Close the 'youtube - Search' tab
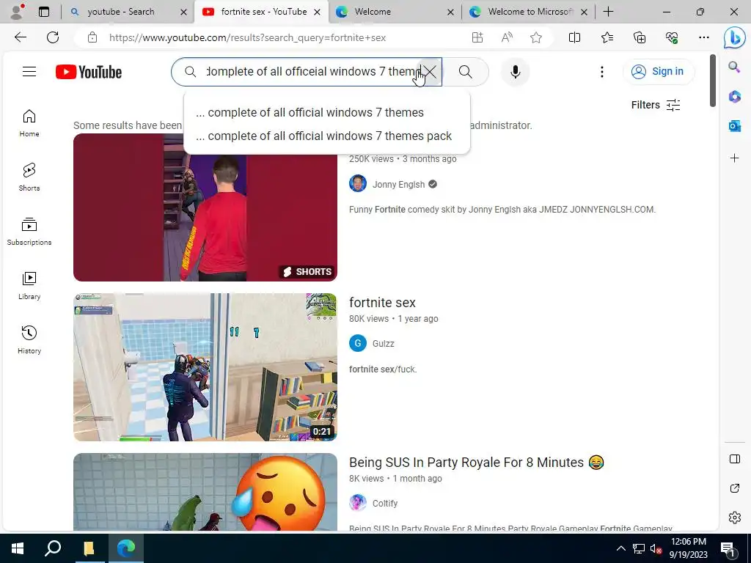Viewport: 751px width, 563px height. [x=183, y=12]
